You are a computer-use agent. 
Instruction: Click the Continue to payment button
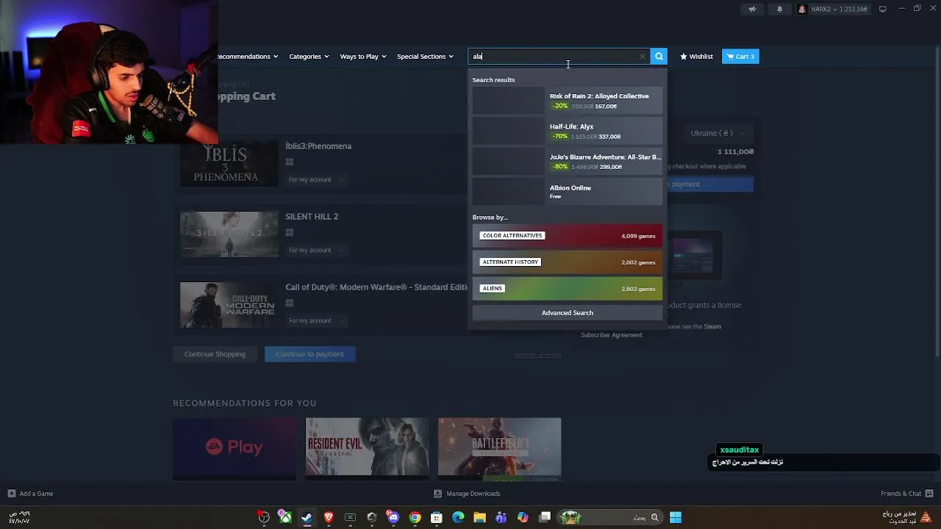pos(310,354)
